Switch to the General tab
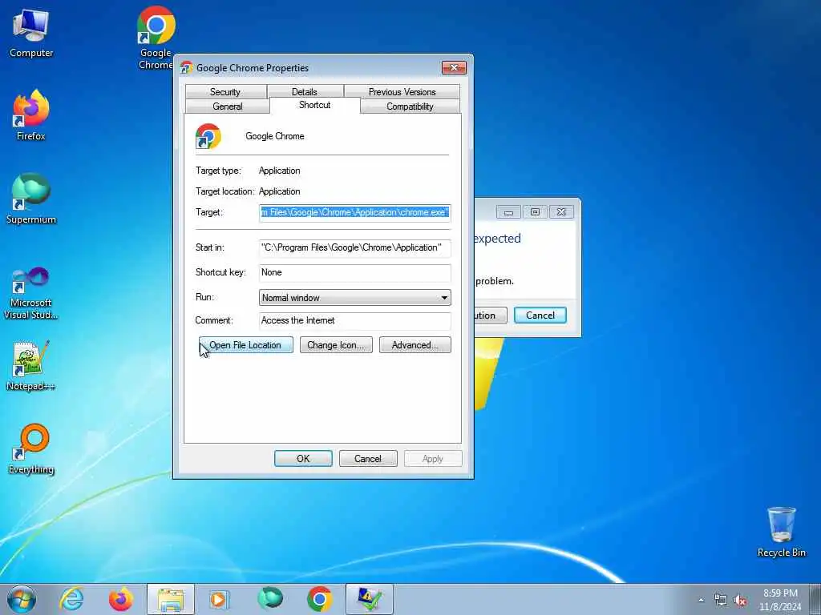821x615 pixels. [227, 107]
